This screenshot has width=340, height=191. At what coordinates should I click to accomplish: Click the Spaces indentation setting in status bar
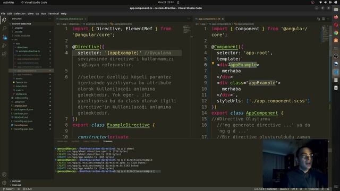pyautogui.click(x=284, y=189)
